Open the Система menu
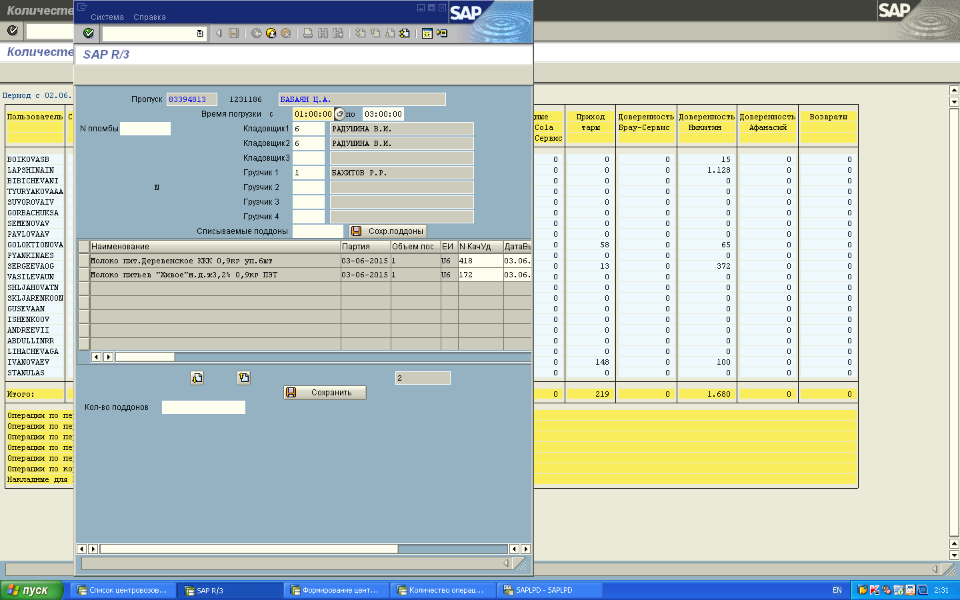This screenshot has width=960, height=600. (107, 17)
